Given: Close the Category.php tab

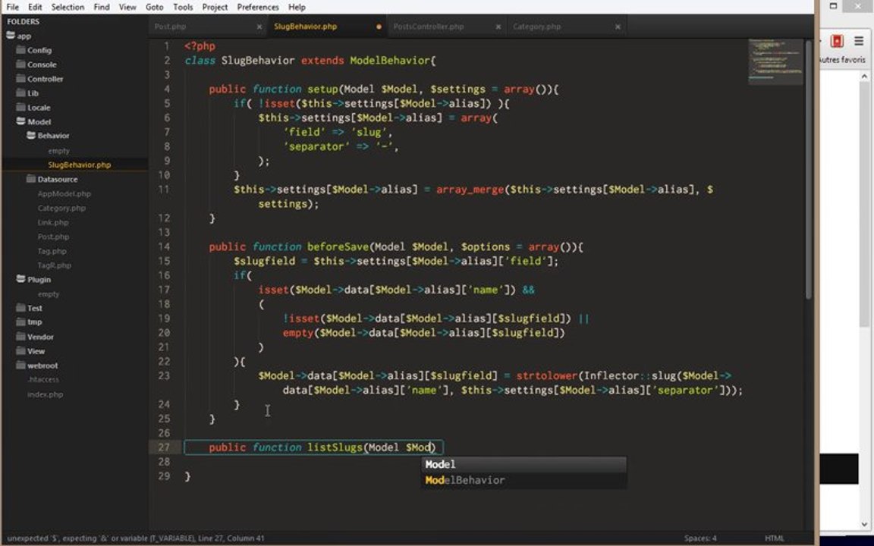Looking at the screenshot, I should tap(618, 27).
